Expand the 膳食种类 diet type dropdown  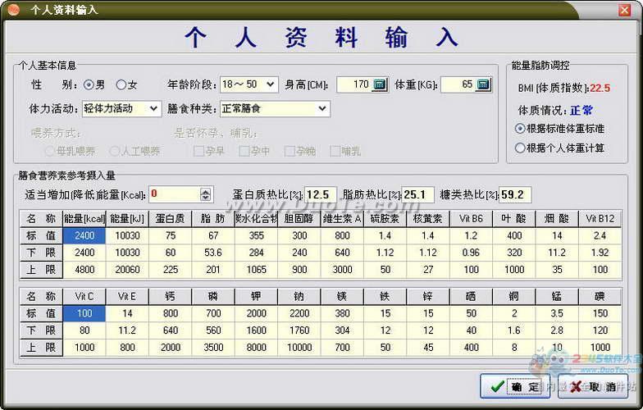coord(322,108)
